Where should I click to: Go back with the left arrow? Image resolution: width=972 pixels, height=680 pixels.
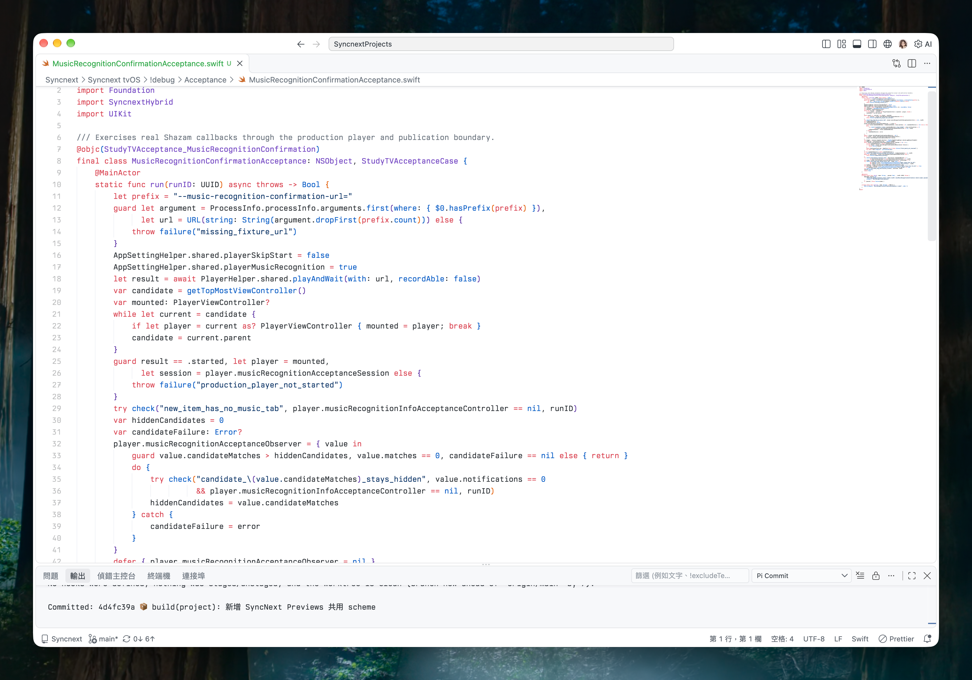301,44
